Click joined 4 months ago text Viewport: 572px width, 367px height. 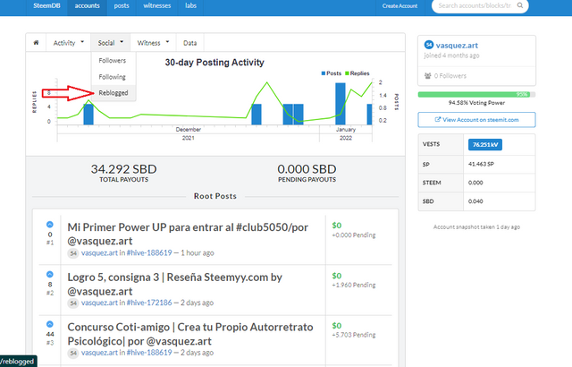coord(451,55)
